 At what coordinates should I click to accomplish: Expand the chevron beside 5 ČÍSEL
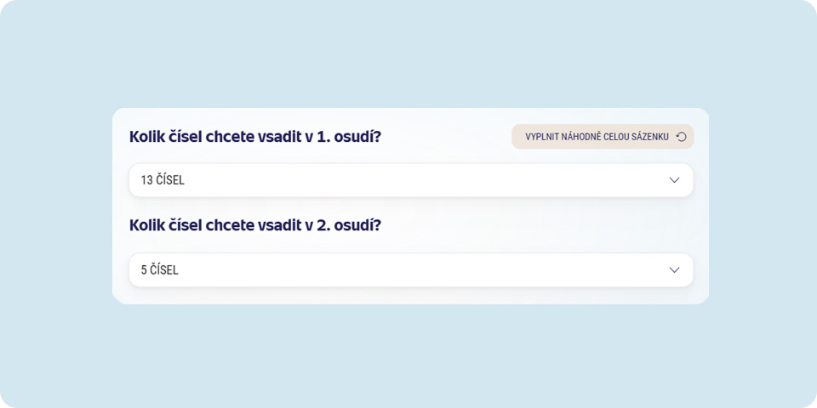[674, 270]
